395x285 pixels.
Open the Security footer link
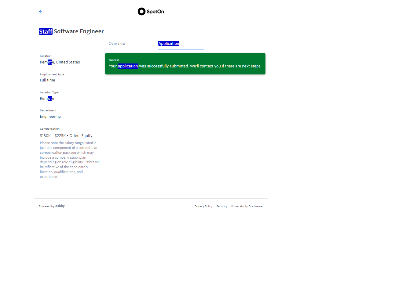tap(222, 206)
